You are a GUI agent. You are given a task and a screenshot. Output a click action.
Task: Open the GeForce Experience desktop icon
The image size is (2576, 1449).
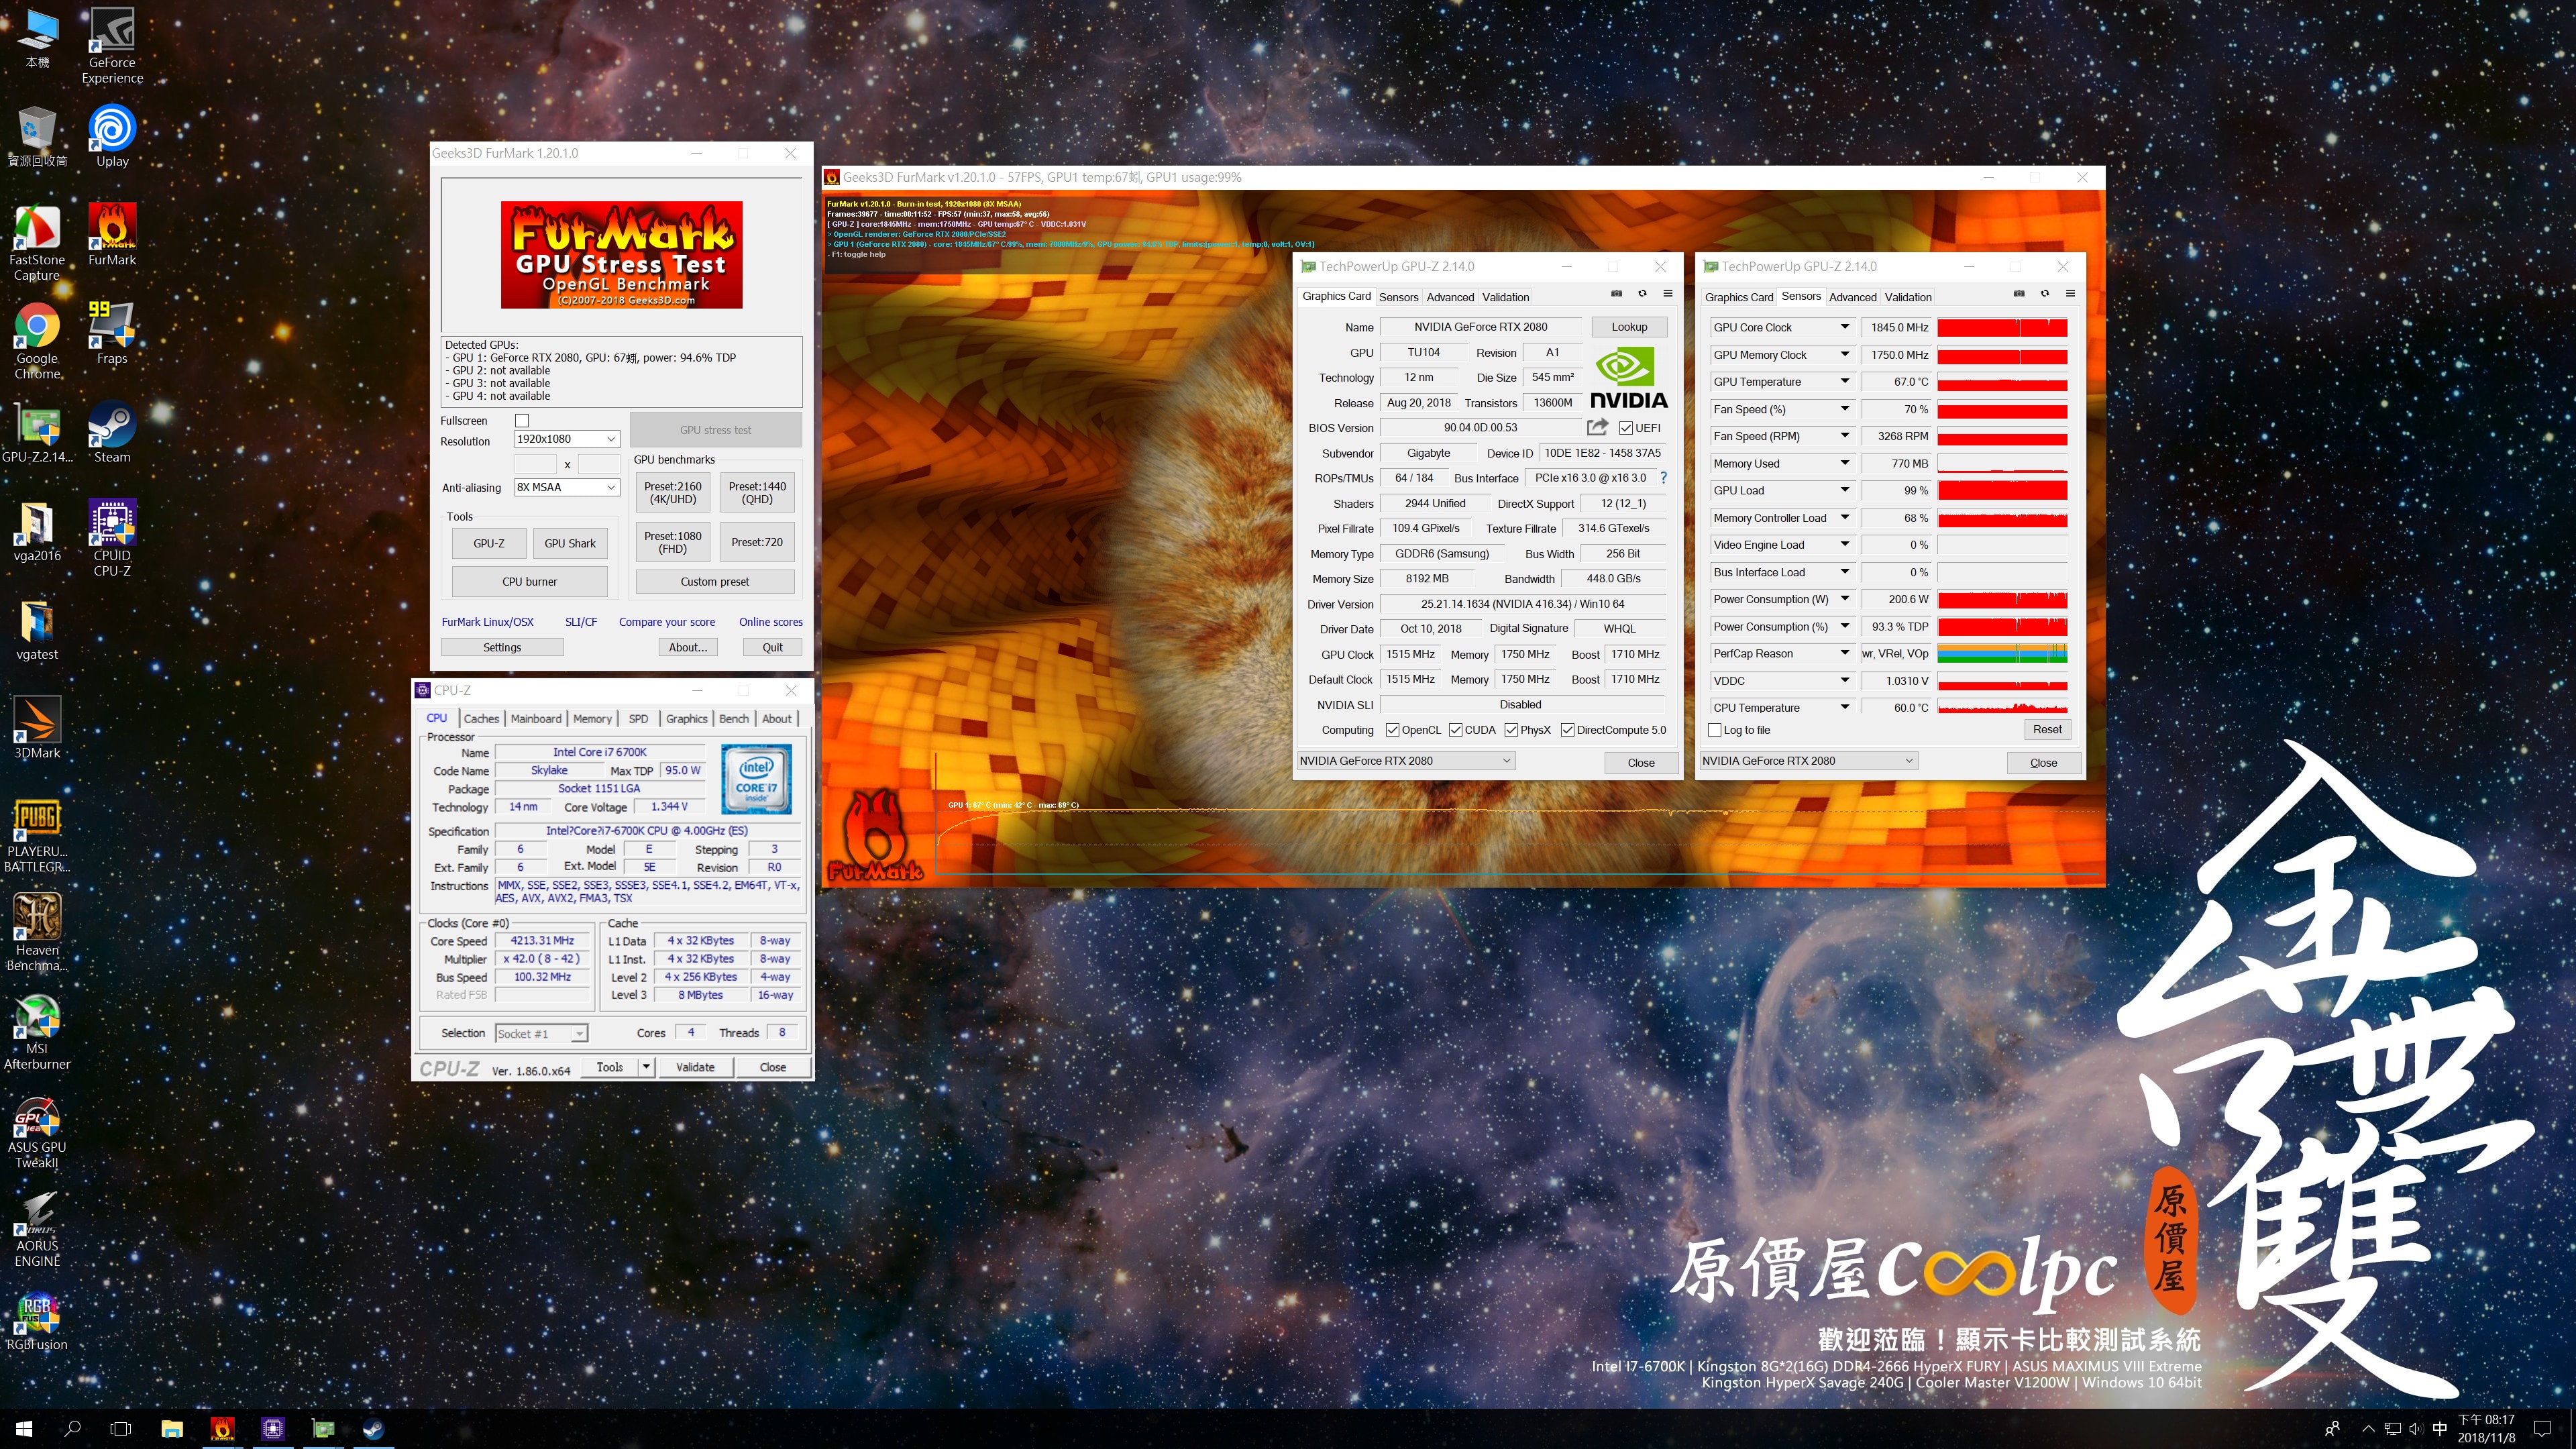[x=112, y=45]
